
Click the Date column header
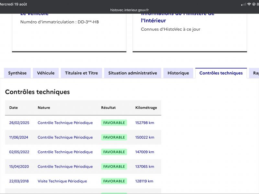[x=14, y=108]
